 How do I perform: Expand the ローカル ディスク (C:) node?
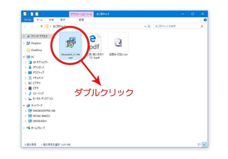coord(25,98)
